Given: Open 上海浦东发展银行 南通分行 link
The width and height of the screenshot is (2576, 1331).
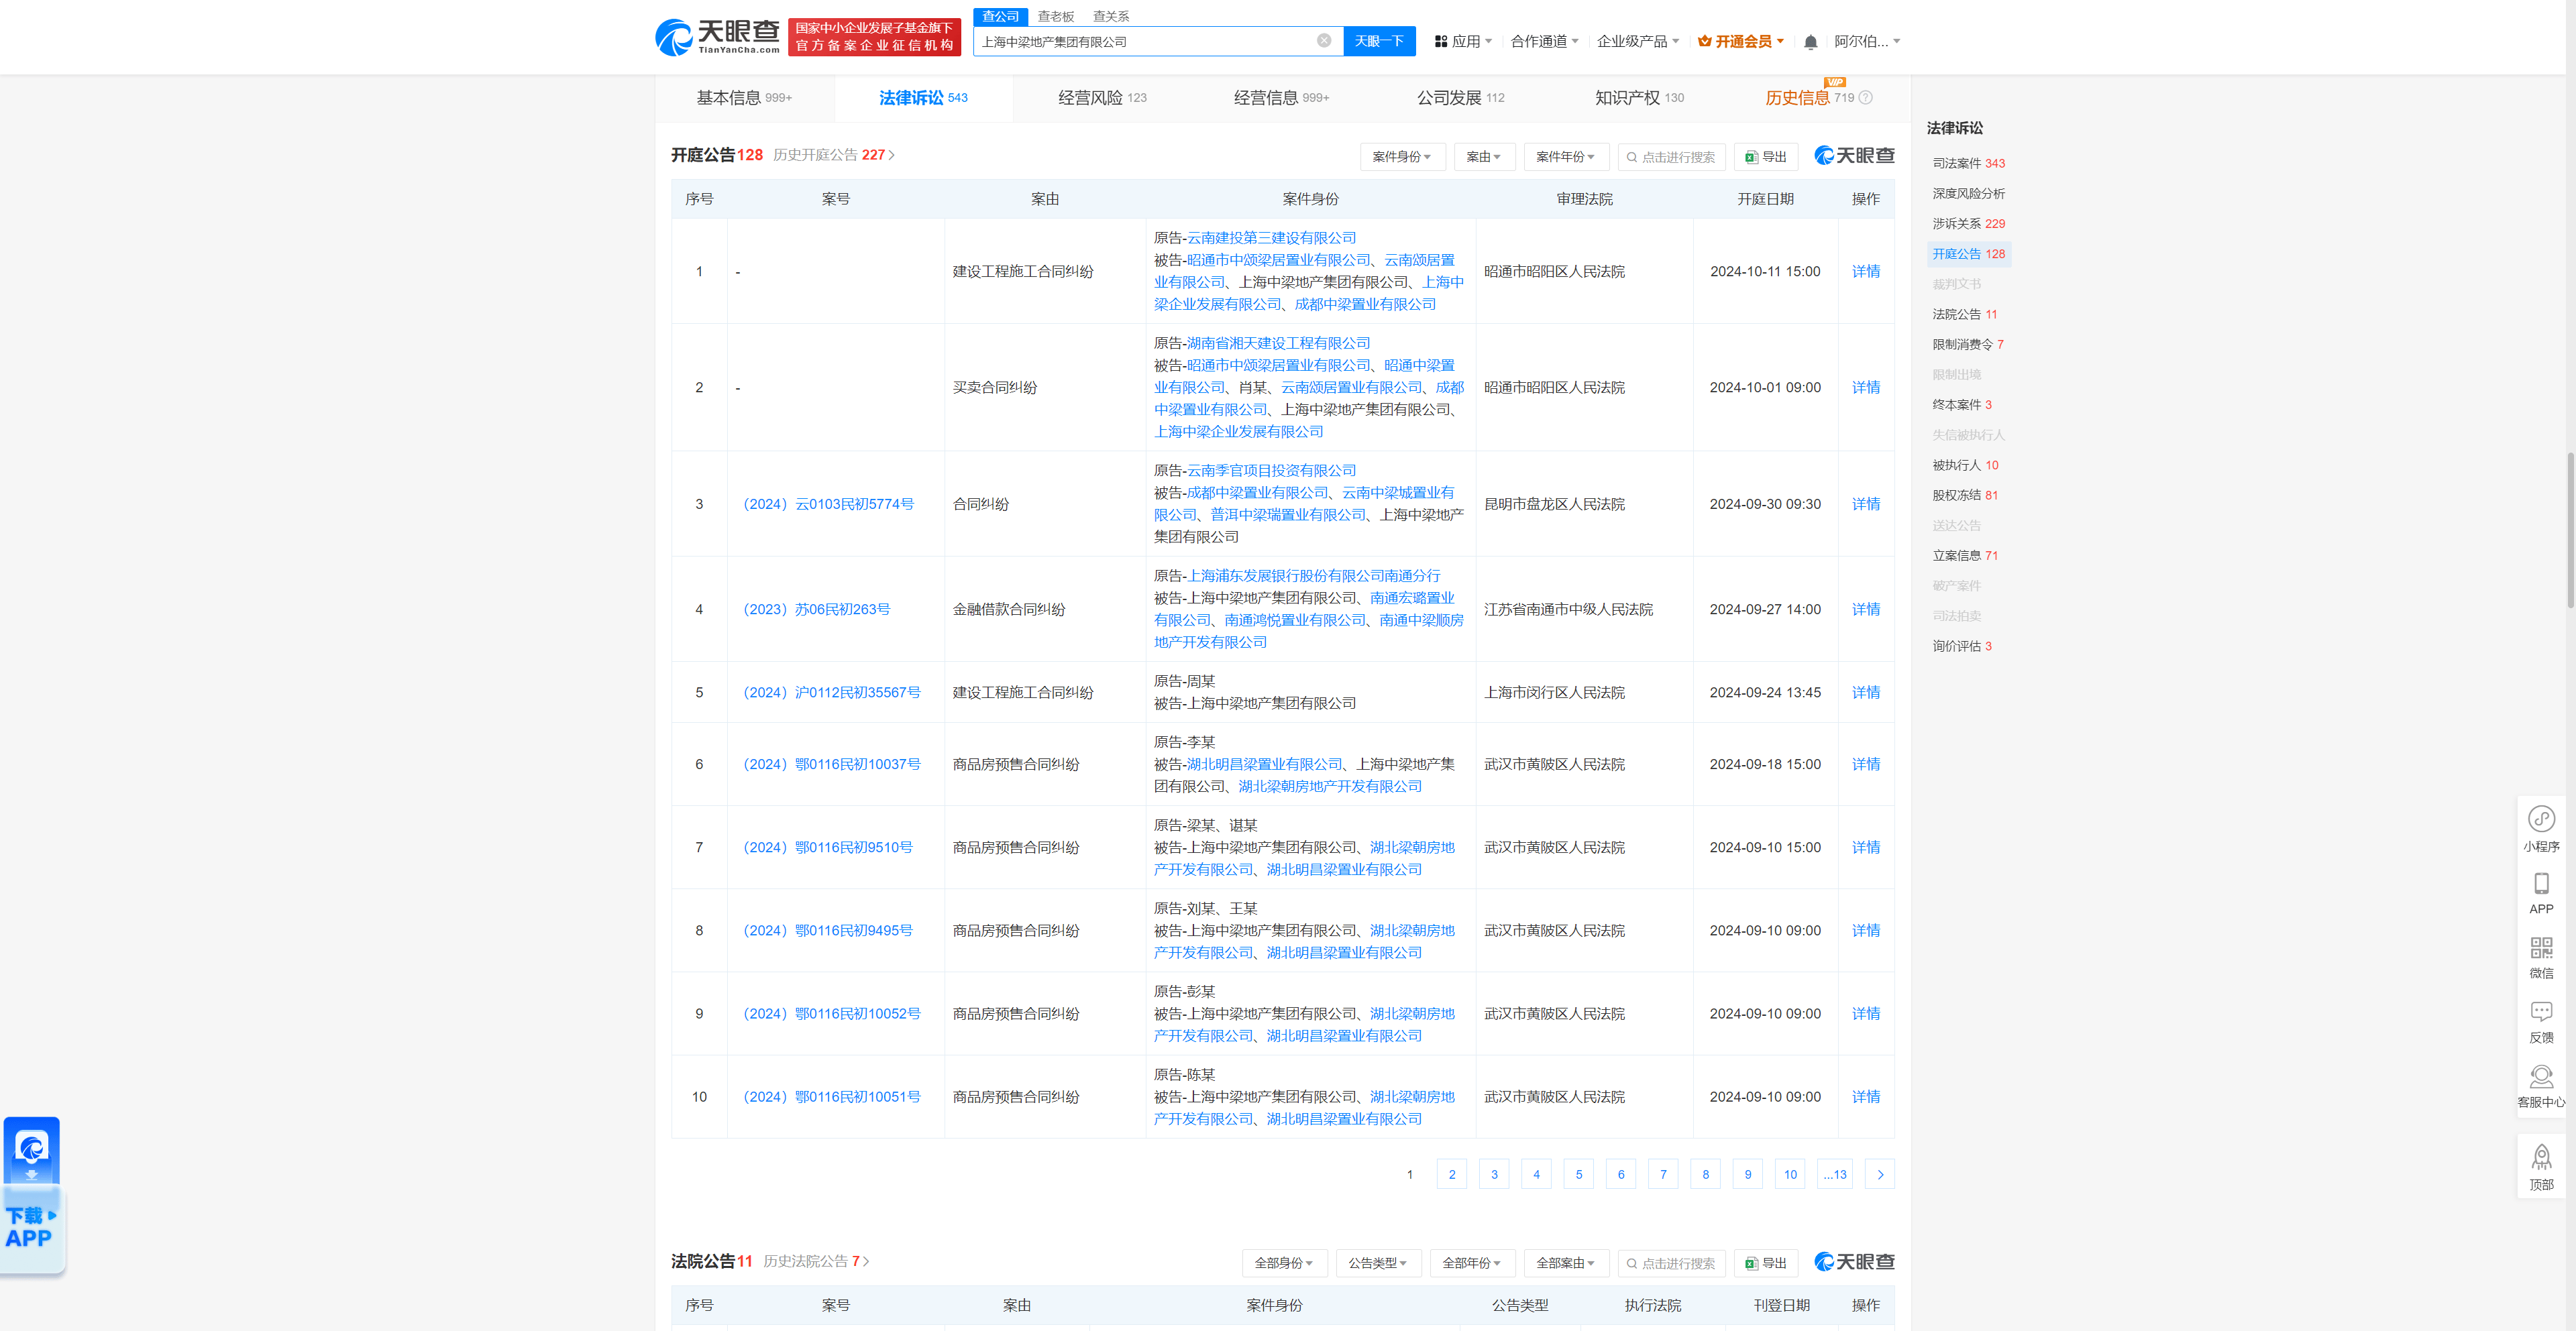Looking at the screenshot, I should click(x=1313, y=575).
